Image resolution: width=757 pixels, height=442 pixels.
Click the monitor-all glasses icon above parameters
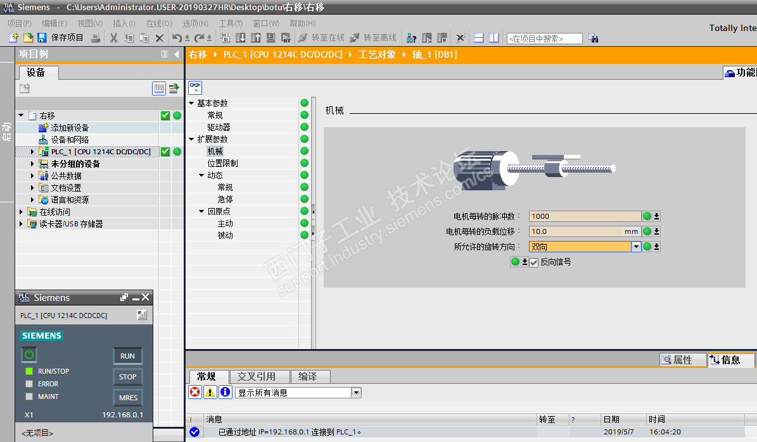click(195, 88)
